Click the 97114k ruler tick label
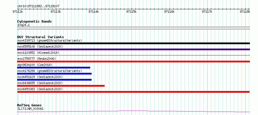This screenshot has width=258, height=115. point(94,12)
